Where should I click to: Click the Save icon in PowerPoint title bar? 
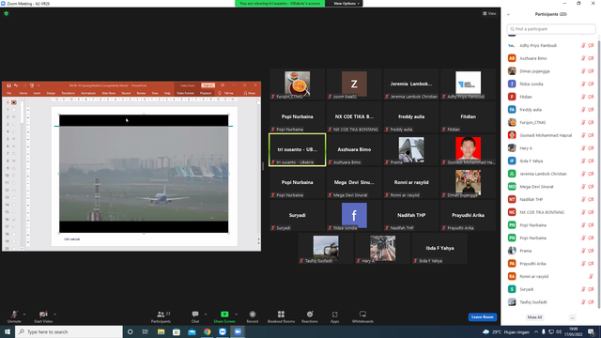[x=8, y=85]
